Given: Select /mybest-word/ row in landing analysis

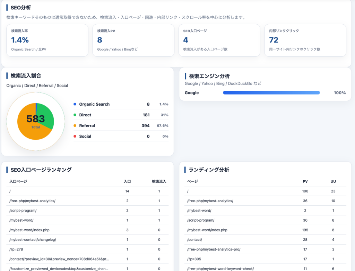Looking at the screenshot, I should click(x=265, y=211).
